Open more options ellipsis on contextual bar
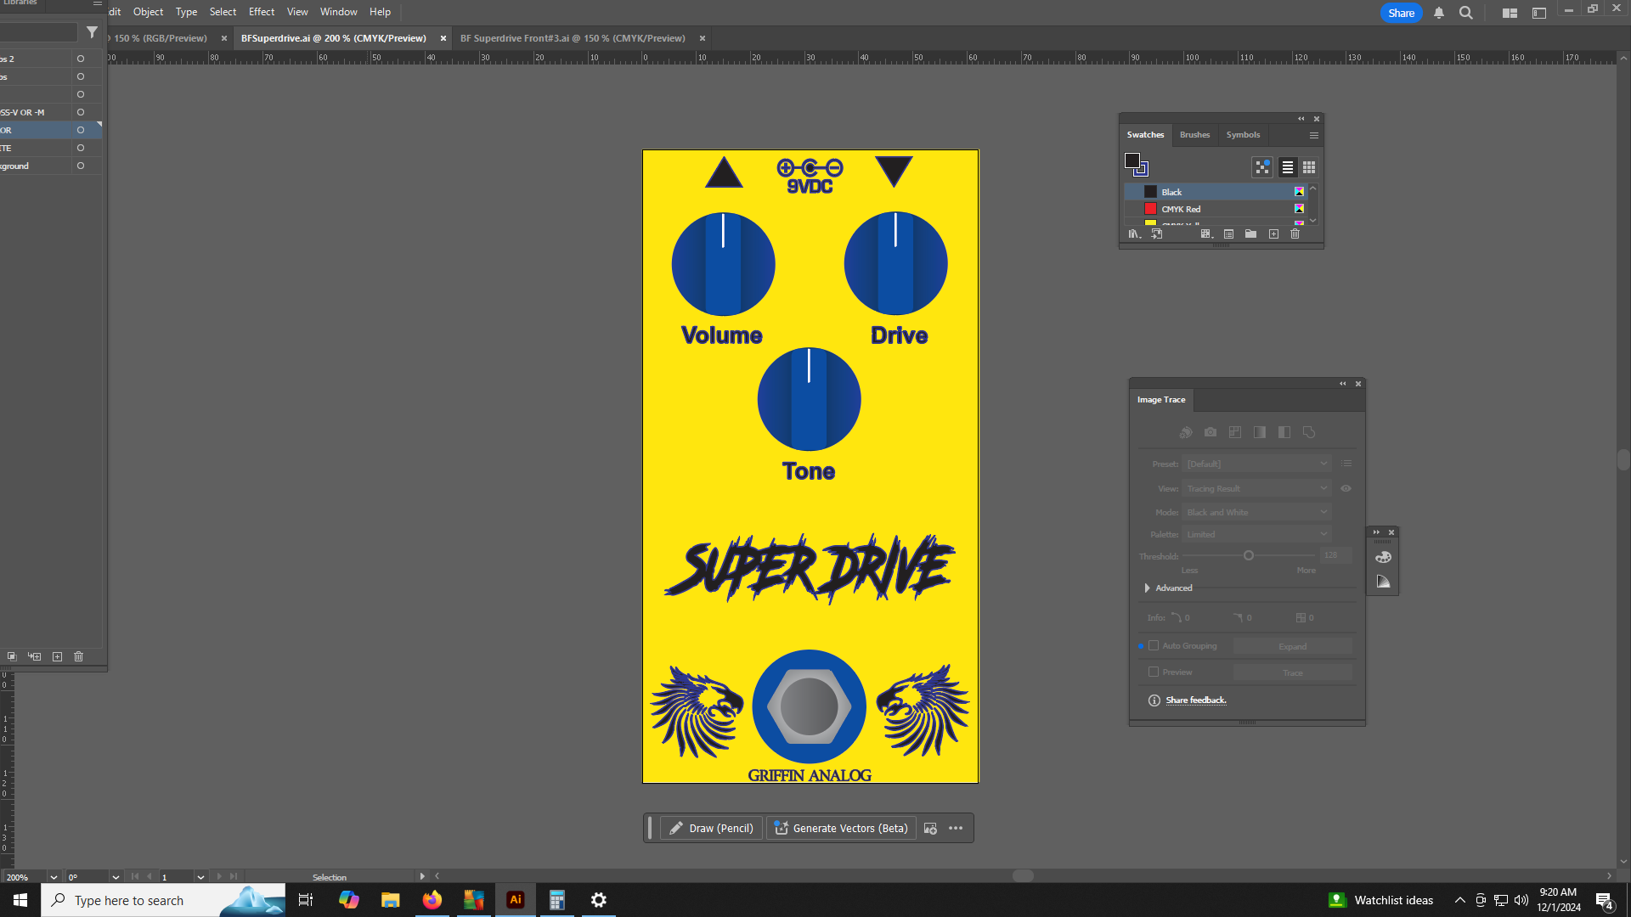Viewport: 1631px width, 917px height. 956,829
